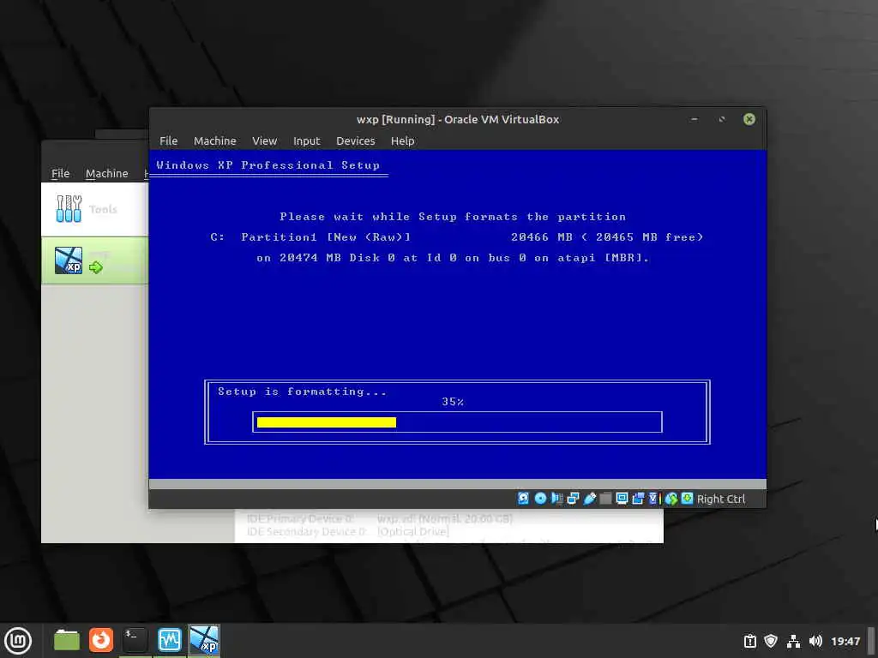Click the yellow formatting progress bar
This screenshot has width=878, height=658.
click(x=327, y=422)
